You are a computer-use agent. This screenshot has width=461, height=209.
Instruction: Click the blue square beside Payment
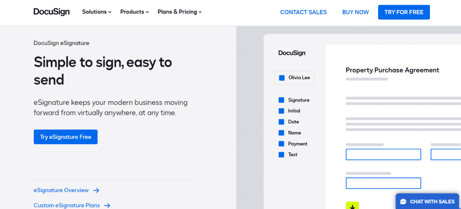click(x=281, y=144)
